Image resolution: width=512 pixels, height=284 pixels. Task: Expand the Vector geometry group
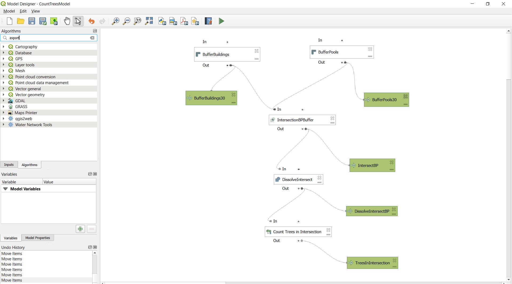pyautogui.click(x=3, y=94)
